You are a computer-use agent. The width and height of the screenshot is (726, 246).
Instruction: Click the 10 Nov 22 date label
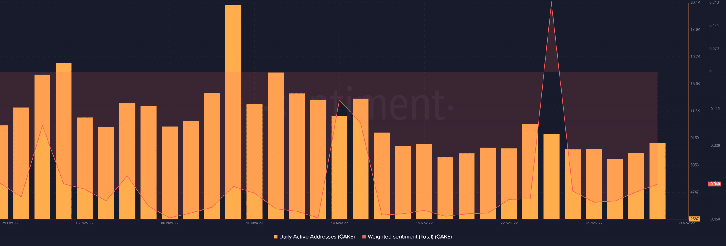[x=254, y=223]
